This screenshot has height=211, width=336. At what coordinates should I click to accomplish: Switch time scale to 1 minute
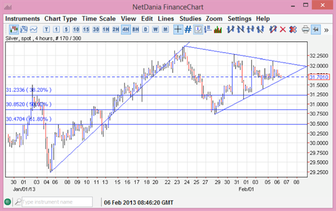[x=56, y=29]
